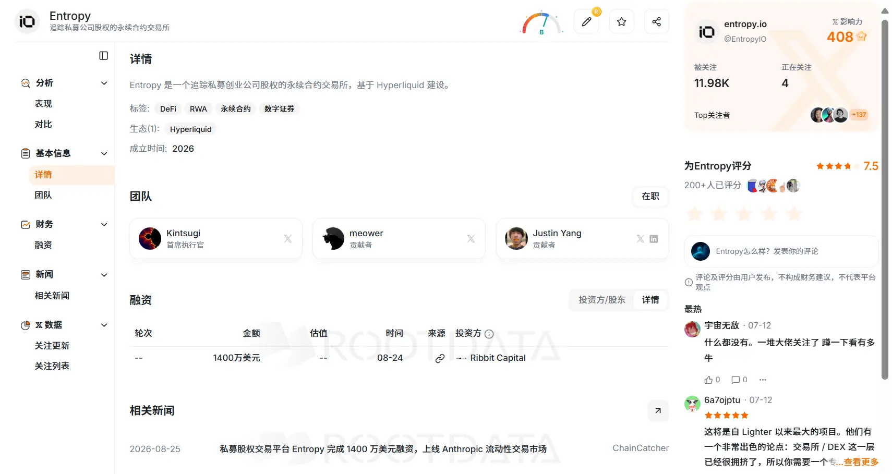This screenshot has height=474, width=892.
Task: Switch to 投资方/股东 tab
Action: pos(601,300)
